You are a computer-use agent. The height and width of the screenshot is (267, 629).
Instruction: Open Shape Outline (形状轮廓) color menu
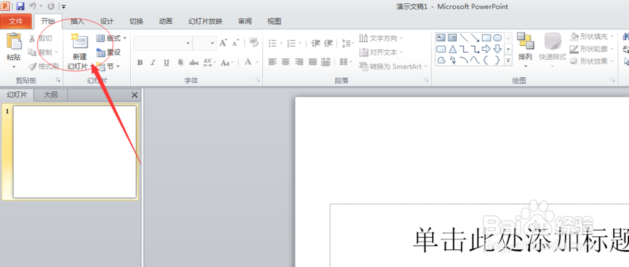tap(592, 49)
